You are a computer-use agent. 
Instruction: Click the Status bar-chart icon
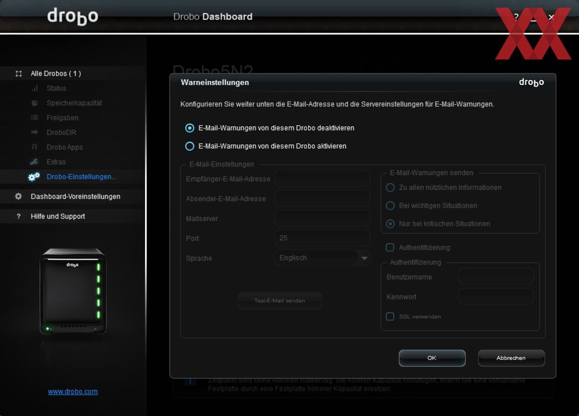(34, 88)
